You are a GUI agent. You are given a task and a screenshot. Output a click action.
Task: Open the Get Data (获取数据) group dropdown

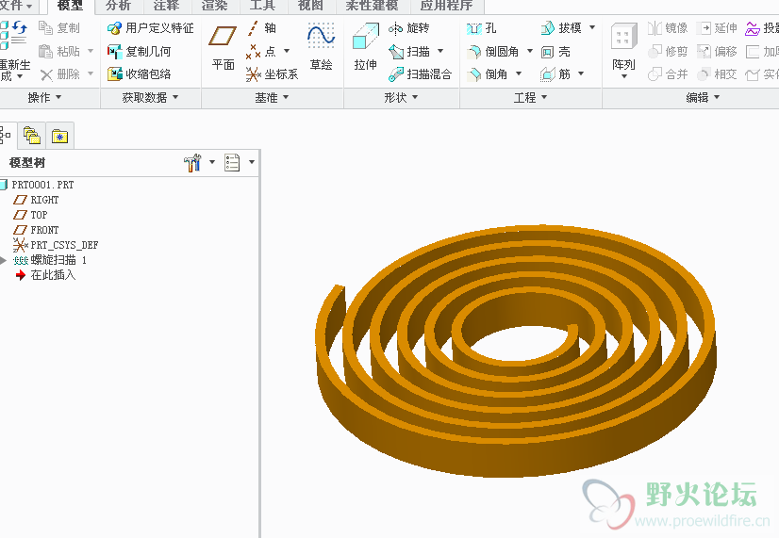pos(150,97)
